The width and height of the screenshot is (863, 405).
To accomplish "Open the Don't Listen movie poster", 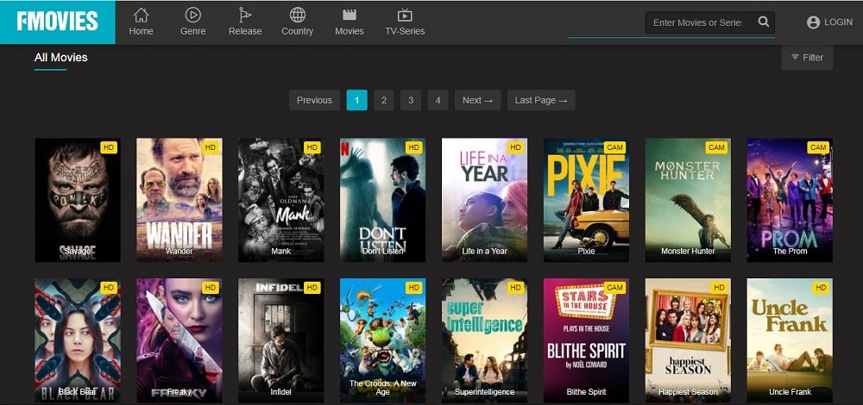I will 382,200.
